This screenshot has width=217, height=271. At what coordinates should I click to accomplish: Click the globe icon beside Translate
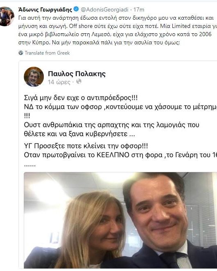pyautogui.click(x=21, y=53)
